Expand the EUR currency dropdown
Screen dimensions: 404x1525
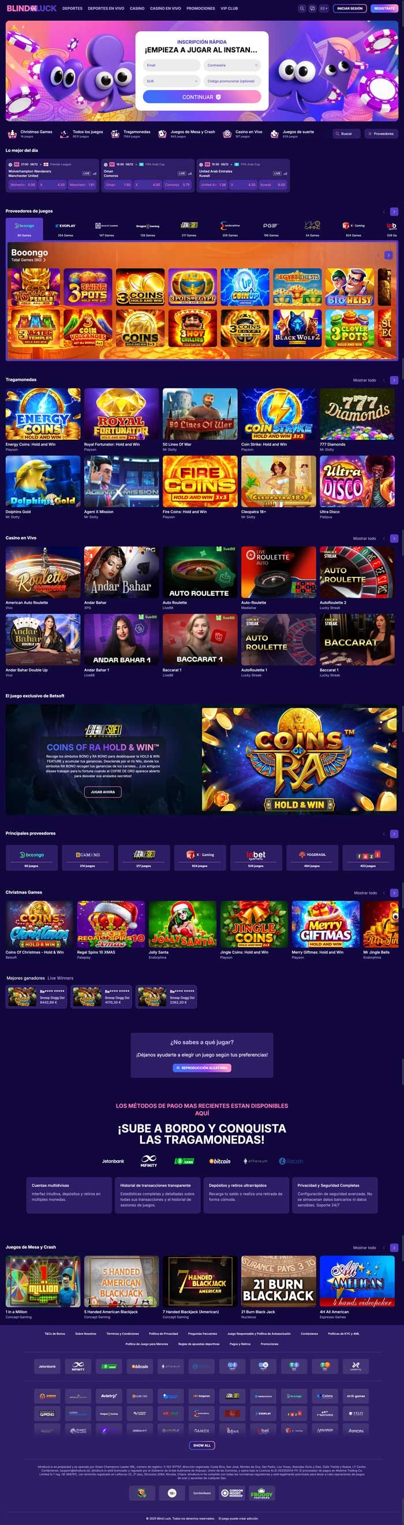[171, 81]
